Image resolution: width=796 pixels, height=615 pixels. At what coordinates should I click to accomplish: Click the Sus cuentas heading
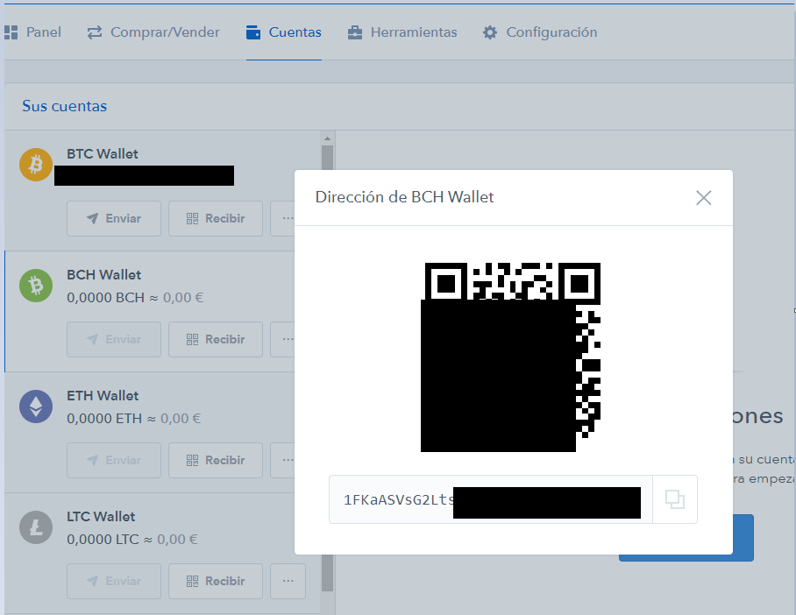65,106
